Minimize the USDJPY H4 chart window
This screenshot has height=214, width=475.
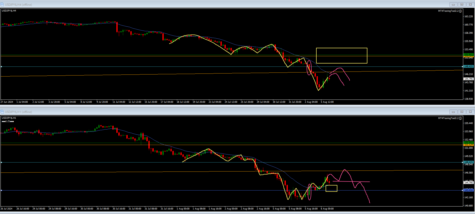pos(453,4)
